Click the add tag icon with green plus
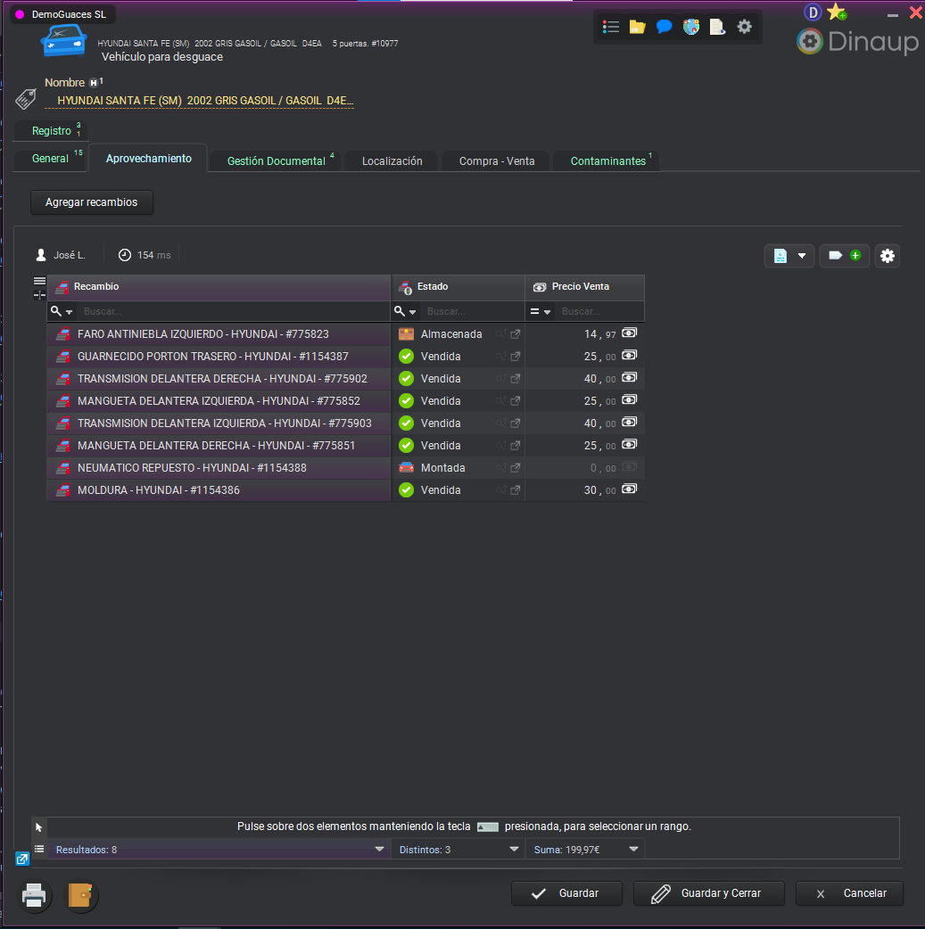Screen dimensions: 925x929 click(x=844, y=256)
